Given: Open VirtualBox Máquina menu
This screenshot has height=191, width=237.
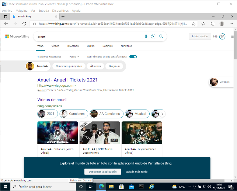Looking at the screenshot, I should (21, 11).
